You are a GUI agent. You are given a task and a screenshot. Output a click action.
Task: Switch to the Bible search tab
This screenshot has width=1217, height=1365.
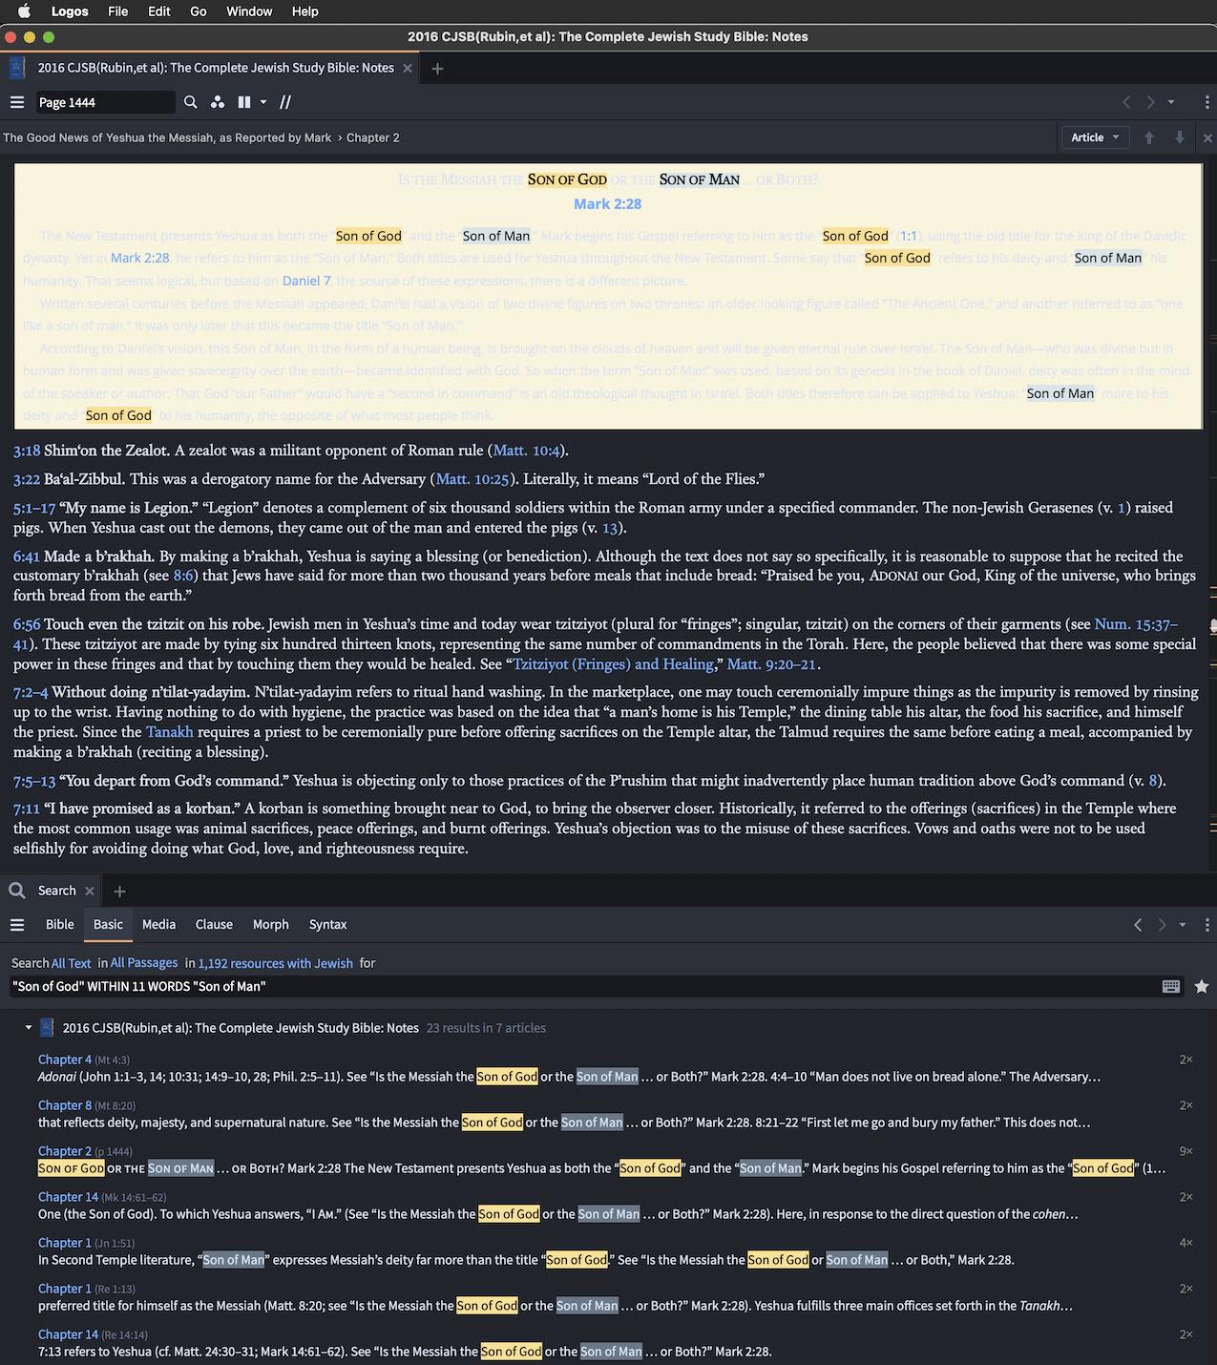click(x=59, y=924)
